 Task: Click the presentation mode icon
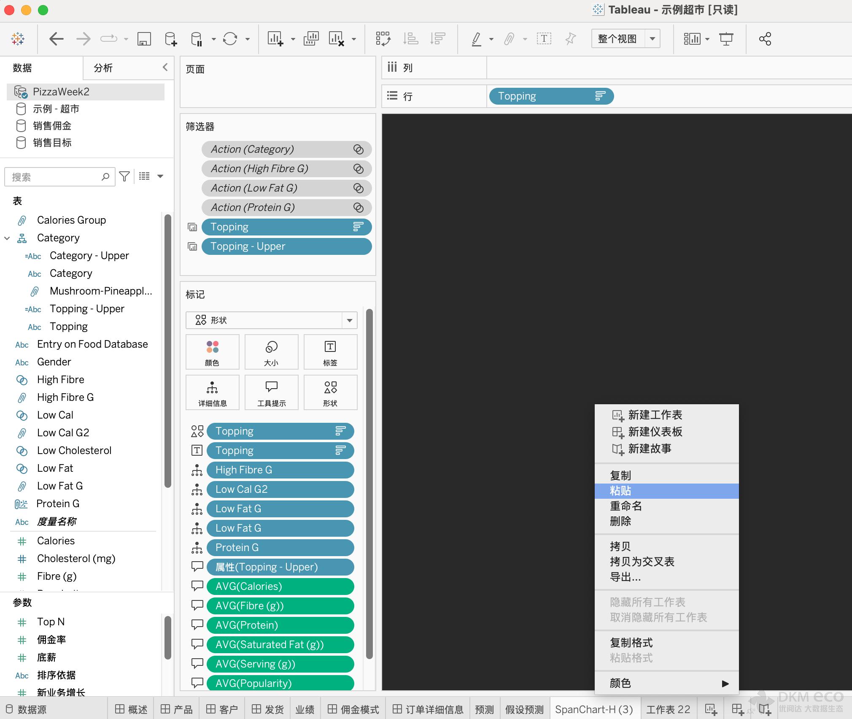726,39
